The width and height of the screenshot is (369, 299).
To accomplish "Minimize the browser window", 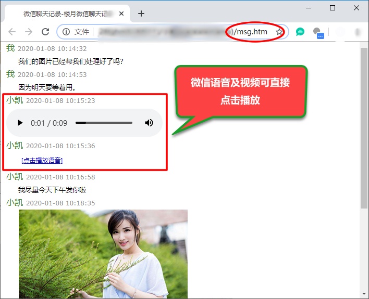I will [309, 8].
